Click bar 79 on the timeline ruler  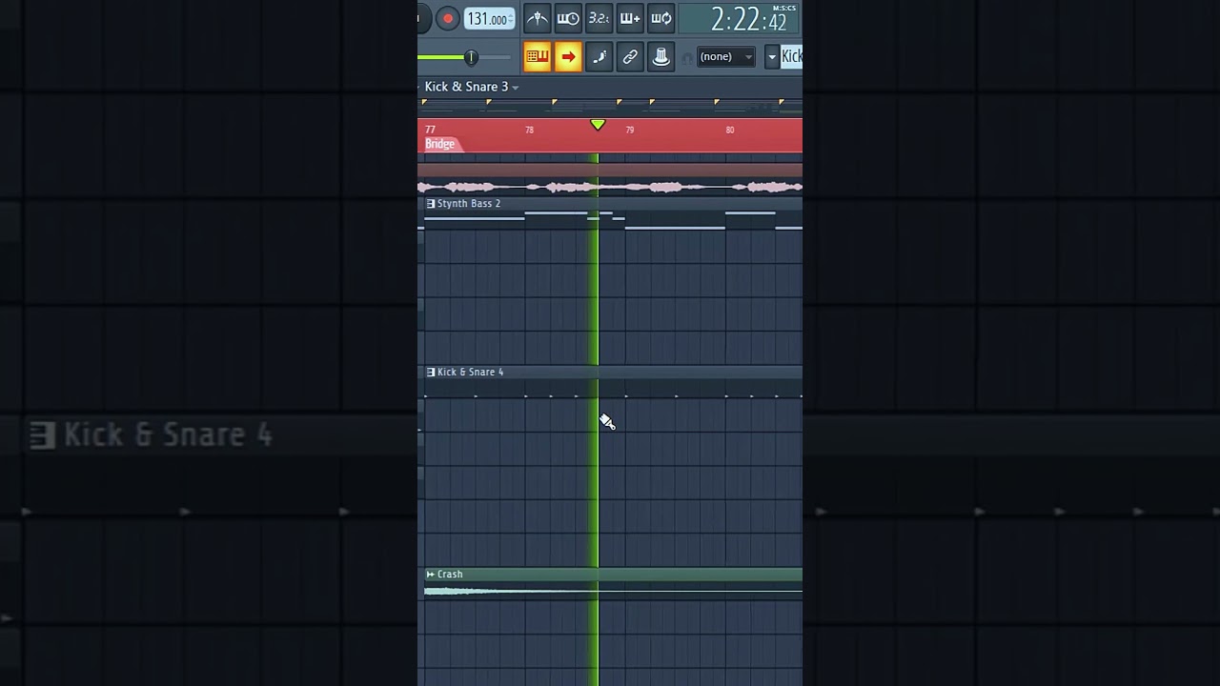click(x=629, y=130)
